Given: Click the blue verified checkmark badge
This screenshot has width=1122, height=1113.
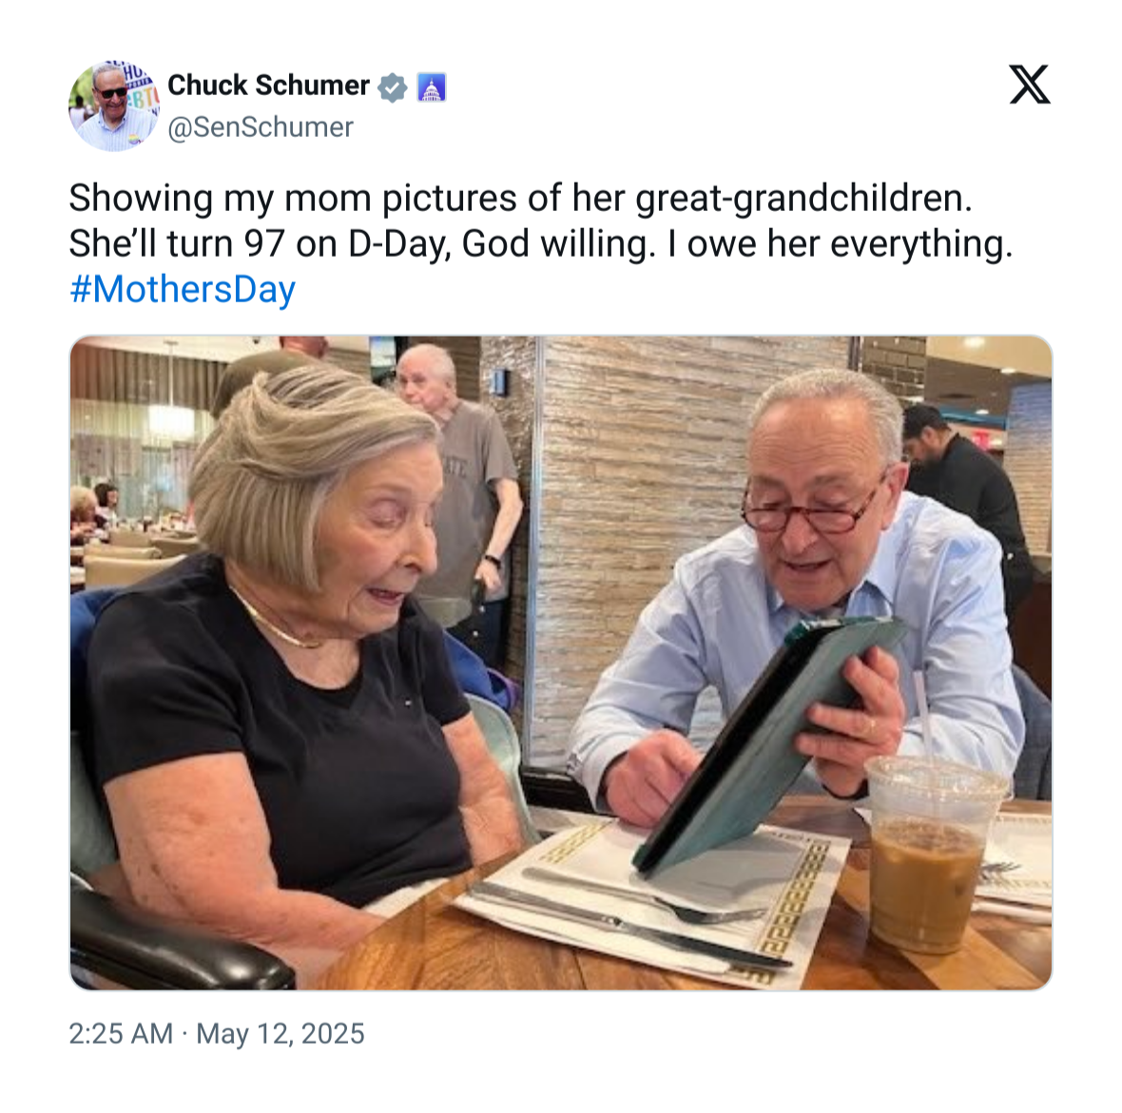Looking at the screenshot, I should coord(392,87).
